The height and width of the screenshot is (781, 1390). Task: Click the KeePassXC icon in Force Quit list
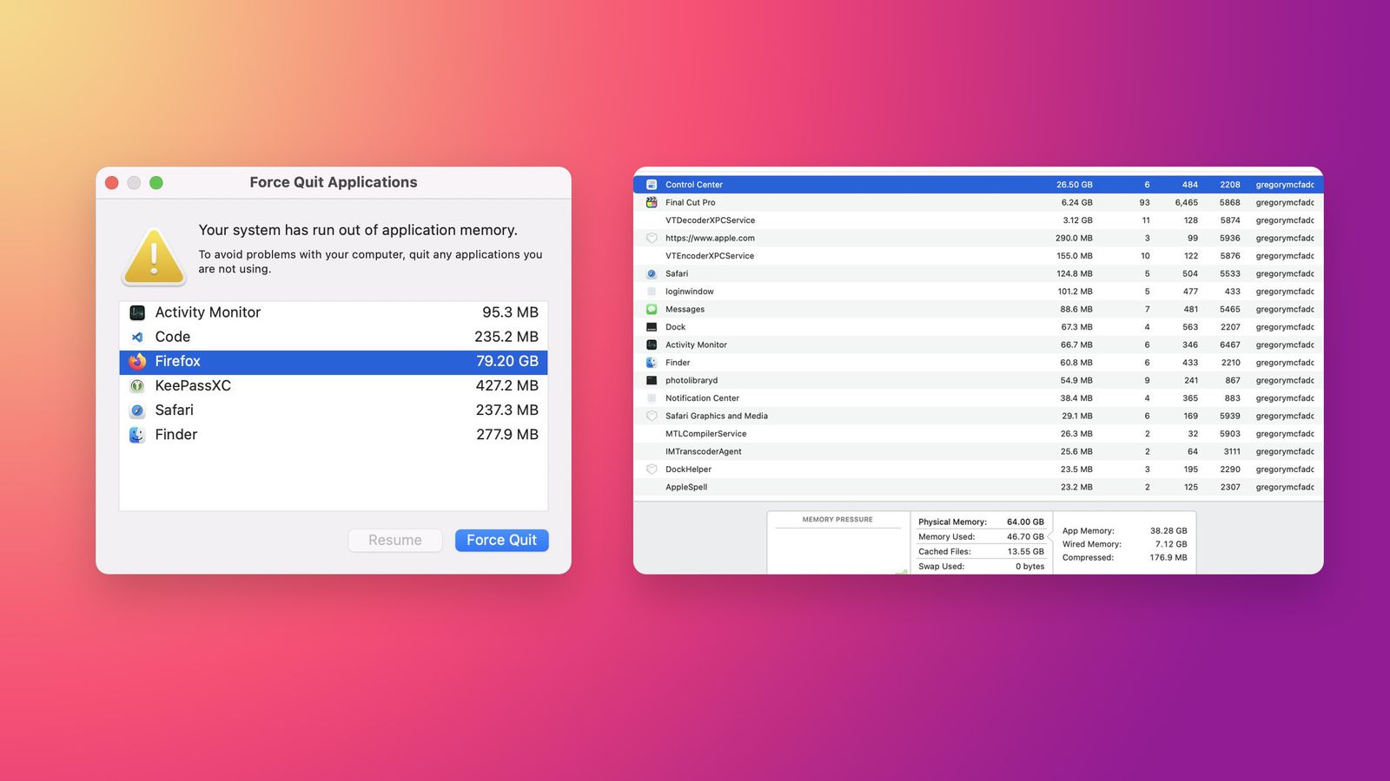[x=137, y=385]
